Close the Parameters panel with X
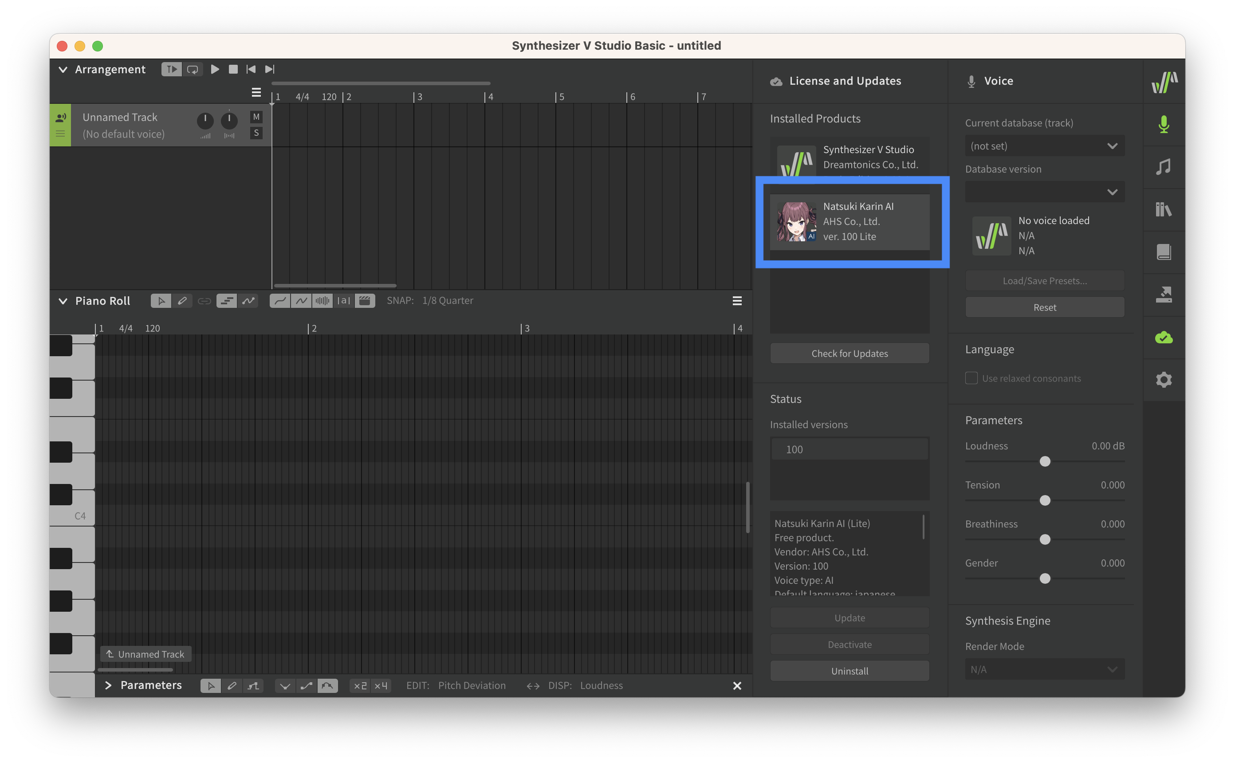 point(736,685)
